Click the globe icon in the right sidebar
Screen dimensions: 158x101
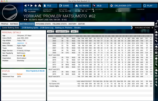click(156, 26)
